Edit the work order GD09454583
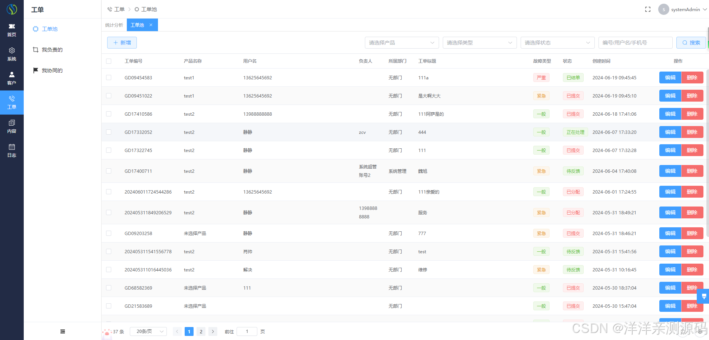 click(670, 77)
